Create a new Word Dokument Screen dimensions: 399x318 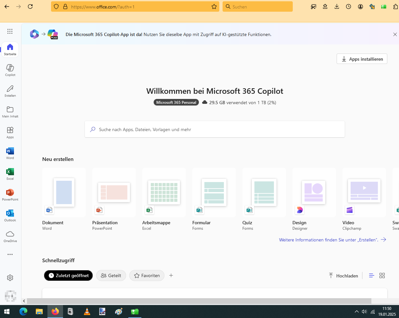pos(64,199)
